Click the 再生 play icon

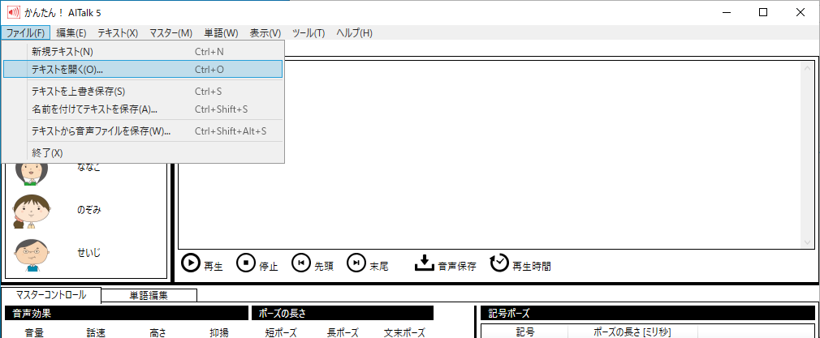click(190, 263)
